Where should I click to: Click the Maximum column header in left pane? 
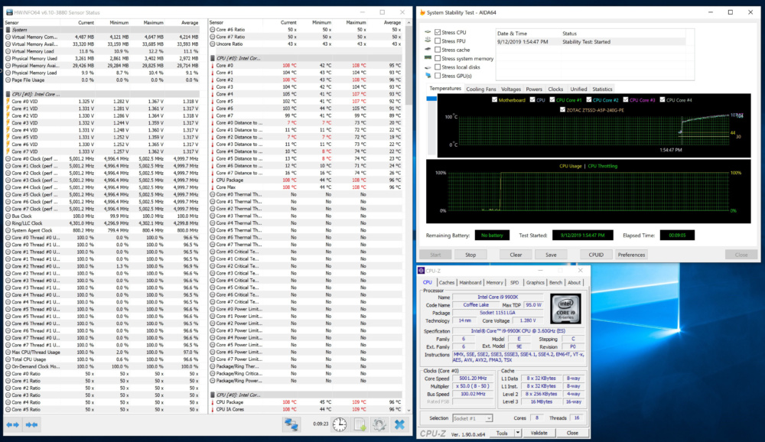pos(153,22)
